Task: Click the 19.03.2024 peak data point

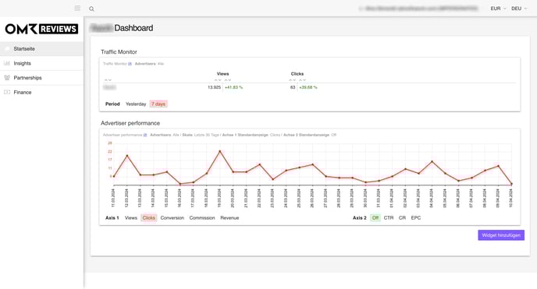Action: [x=220, y=151]
